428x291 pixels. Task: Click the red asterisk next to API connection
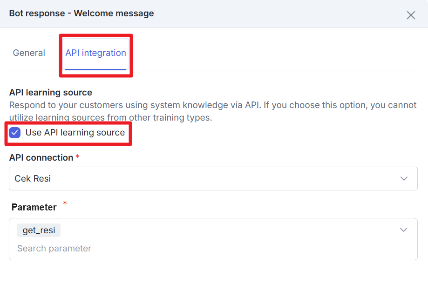[x=77, y=157]
